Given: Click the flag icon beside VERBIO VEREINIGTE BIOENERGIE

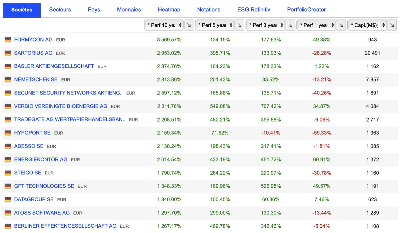Looking at the screenshot, I should (x=8, y=106).
